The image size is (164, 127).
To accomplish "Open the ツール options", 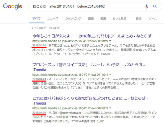I will tap(153, 18).
